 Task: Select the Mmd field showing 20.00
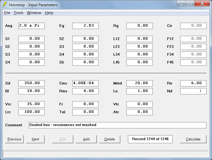click(139, 83)
